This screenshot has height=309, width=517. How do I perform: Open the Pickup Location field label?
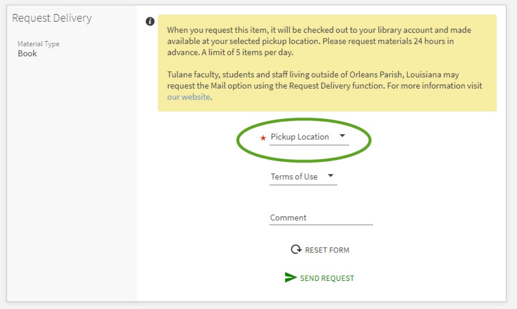pos(300,137)
